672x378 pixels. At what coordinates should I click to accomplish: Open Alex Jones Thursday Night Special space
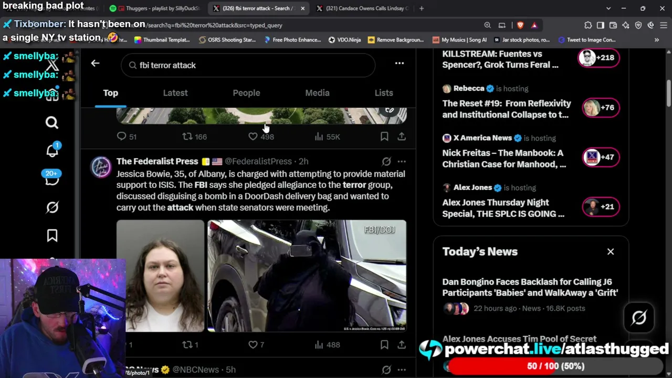[503, 208]
